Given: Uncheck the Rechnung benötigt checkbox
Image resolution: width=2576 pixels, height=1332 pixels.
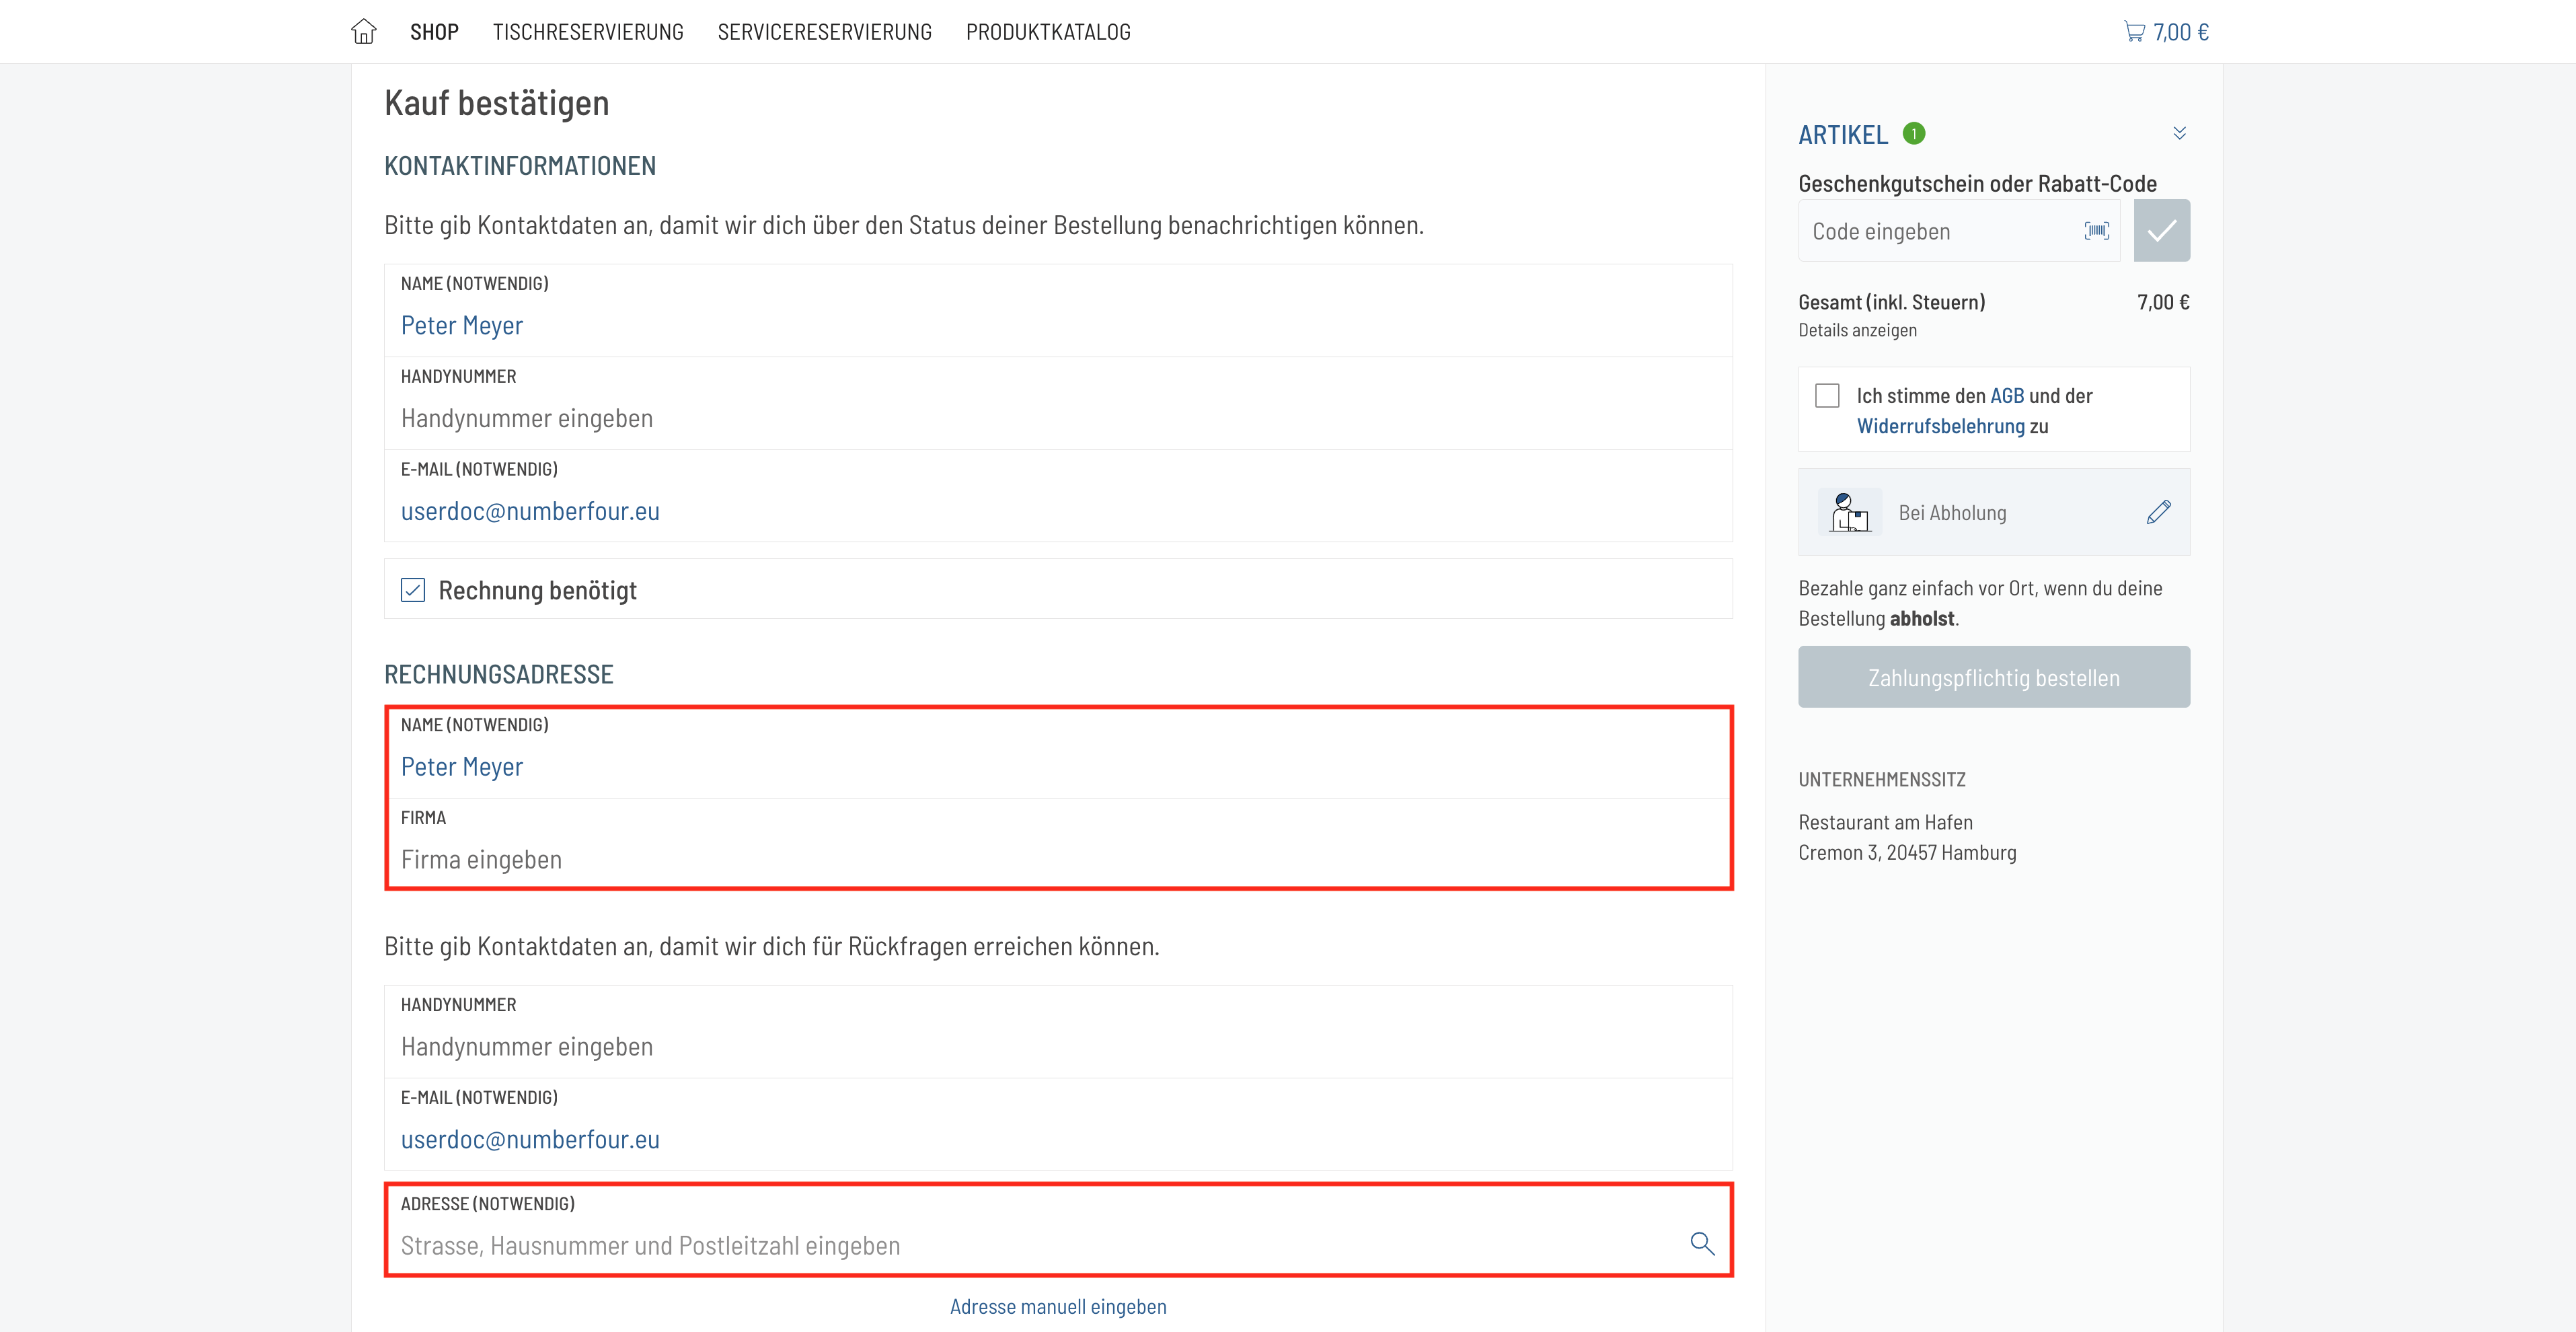Looking at the screenshot, I should (413, 590).
